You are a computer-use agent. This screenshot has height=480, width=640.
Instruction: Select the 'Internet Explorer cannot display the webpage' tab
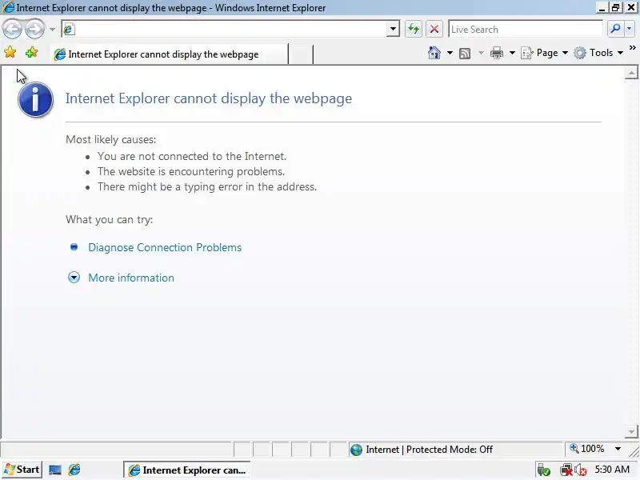(x=170, y=54)
